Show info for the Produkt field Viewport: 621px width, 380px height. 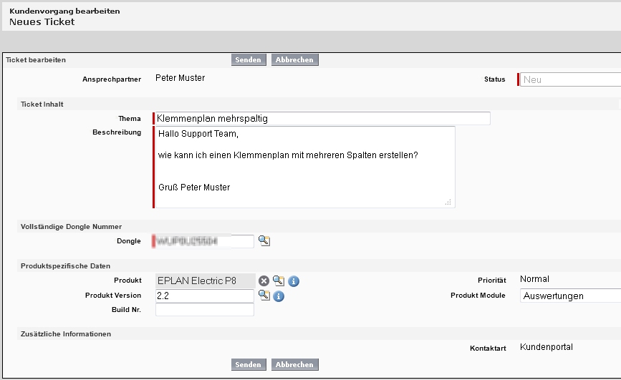tap(294, 281)
